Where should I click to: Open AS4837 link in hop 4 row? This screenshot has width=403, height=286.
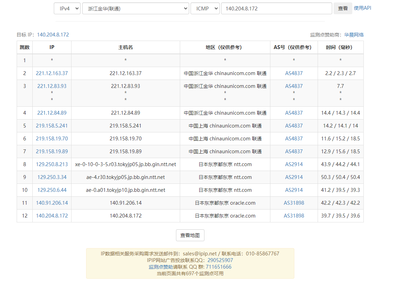[294, 113]
